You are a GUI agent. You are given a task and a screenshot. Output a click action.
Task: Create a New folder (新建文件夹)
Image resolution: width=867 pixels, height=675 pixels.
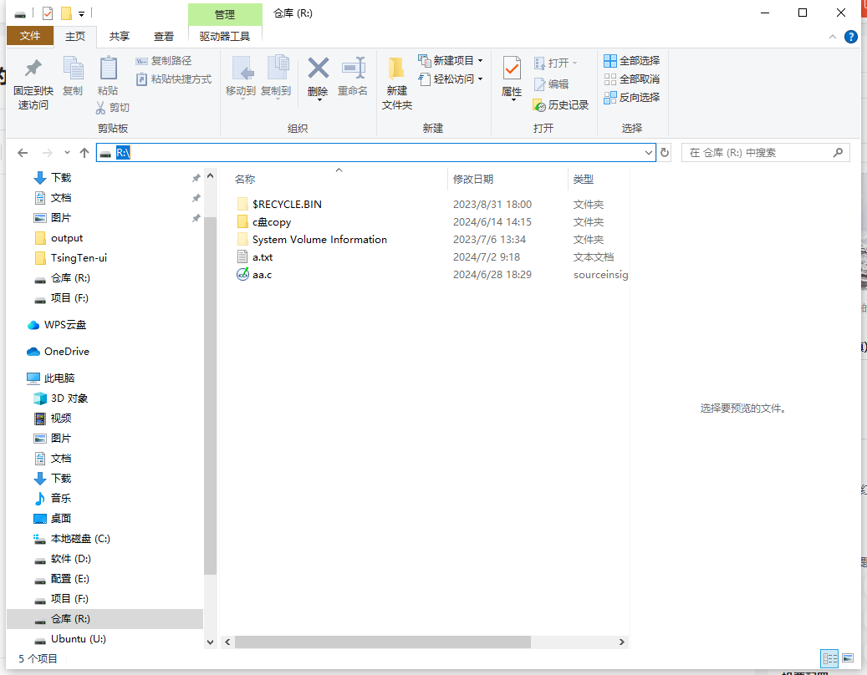coord(397,84)
